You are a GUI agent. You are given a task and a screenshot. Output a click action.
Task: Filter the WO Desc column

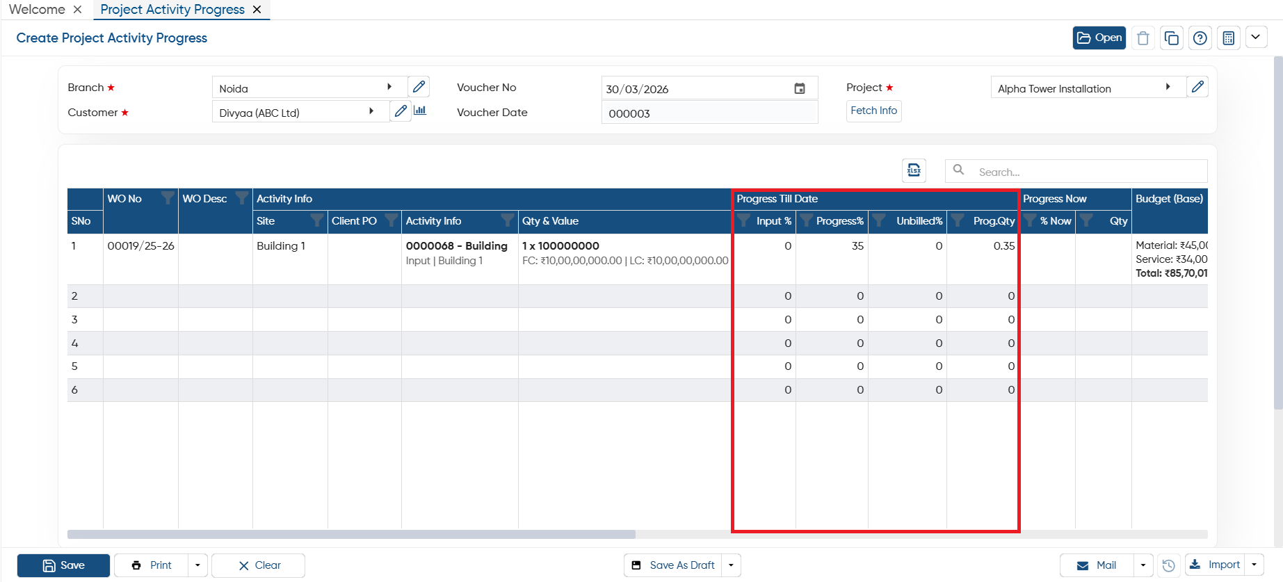click(x=242, y=198)
